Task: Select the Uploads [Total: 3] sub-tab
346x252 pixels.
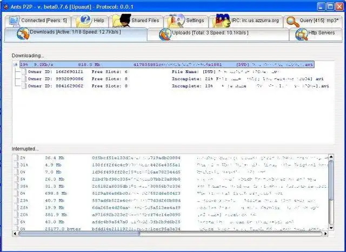Action: (x=218, y=35)
